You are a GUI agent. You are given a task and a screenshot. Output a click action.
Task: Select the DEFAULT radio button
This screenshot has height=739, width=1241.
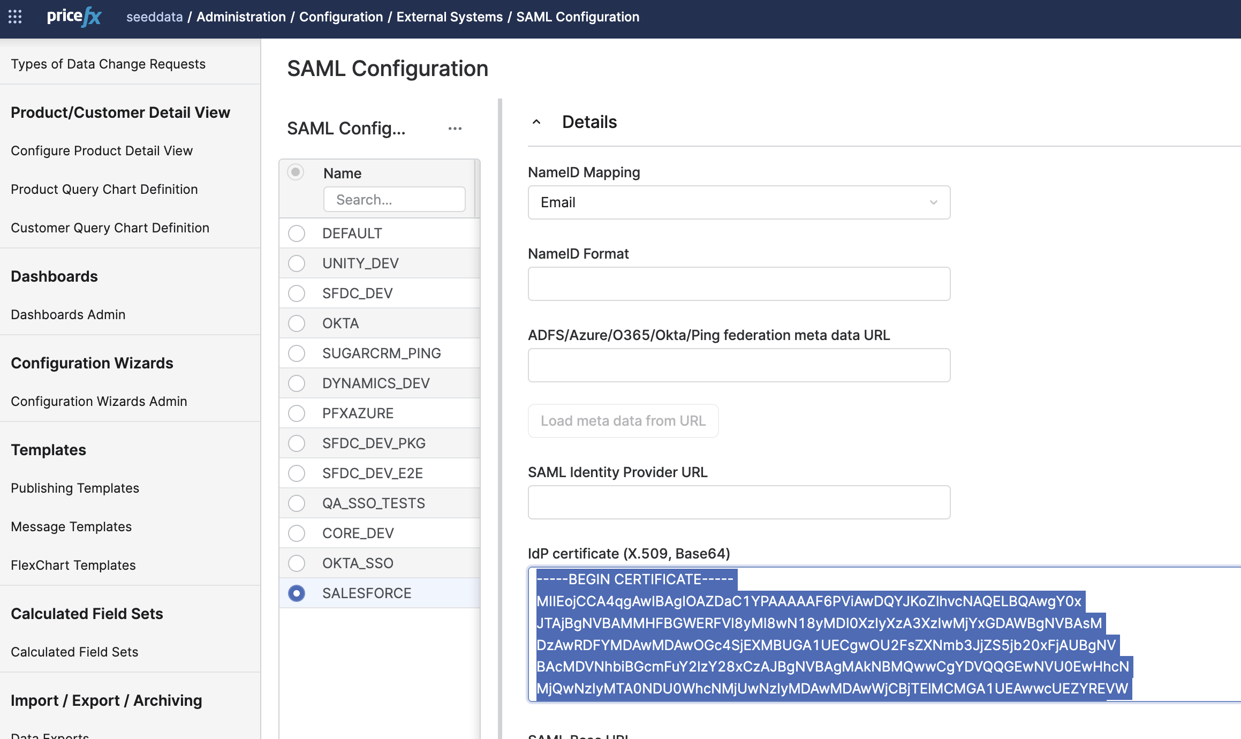(x=297, y=233)
